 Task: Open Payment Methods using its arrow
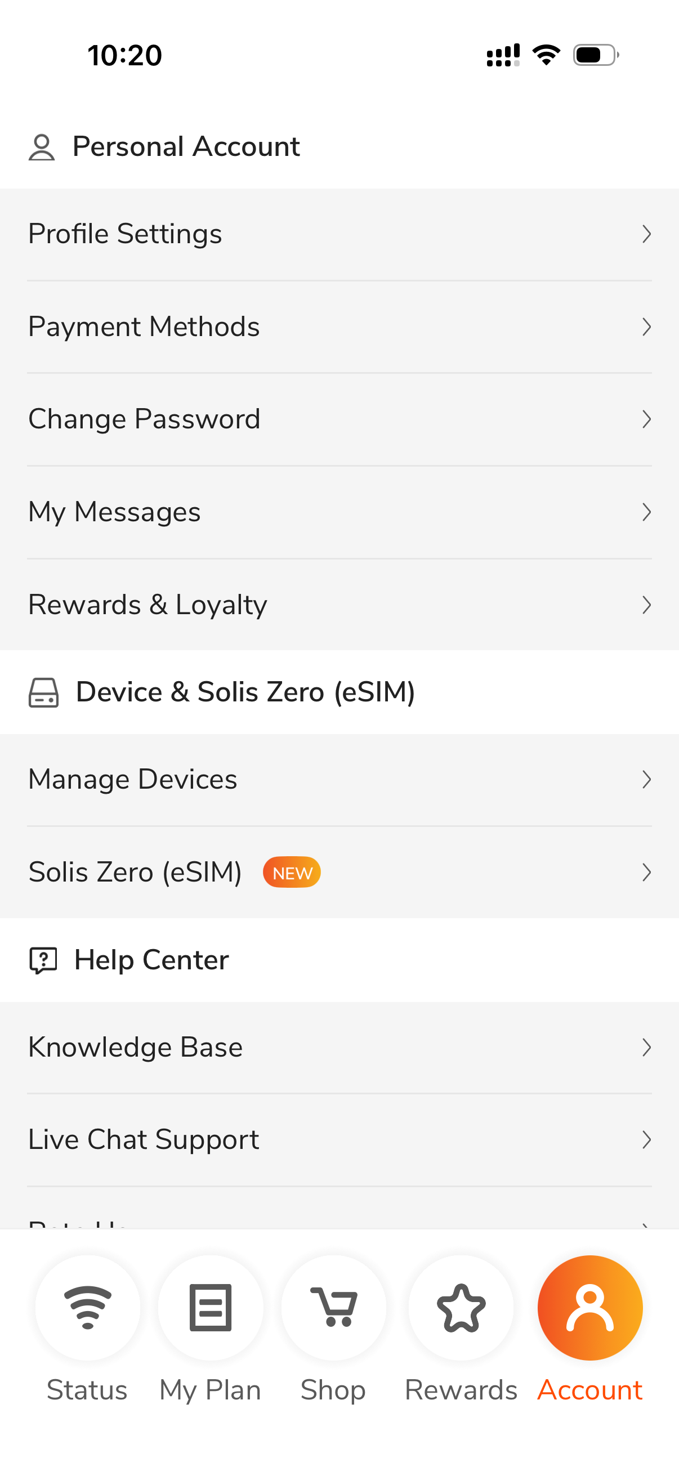646,326
